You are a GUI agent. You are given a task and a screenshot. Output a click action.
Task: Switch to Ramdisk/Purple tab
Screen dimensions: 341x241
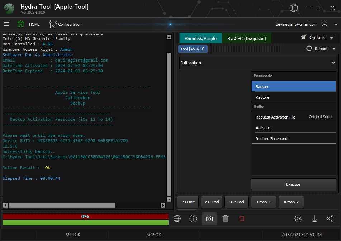click(x=200, y=38)
